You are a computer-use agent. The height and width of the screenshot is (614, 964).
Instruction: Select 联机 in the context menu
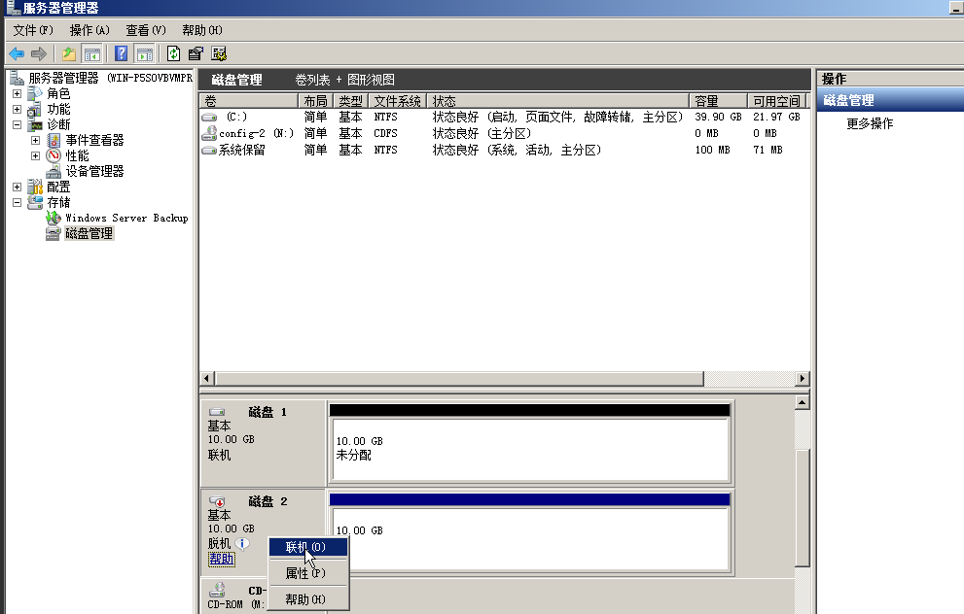point(306,547)
